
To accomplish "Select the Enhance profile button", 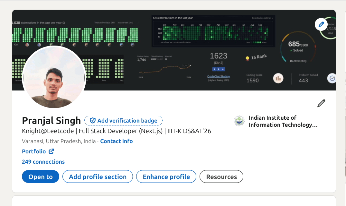I will click(166, 176).
